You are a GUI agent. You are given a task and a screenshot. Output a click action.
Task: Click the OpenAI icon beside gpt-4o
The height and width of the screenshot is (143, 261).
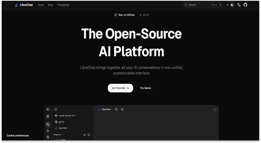[x=56, y=122]
